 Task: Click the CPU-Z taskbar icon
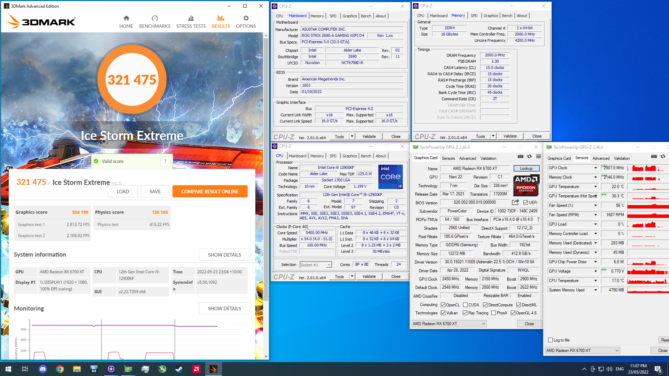111,369
